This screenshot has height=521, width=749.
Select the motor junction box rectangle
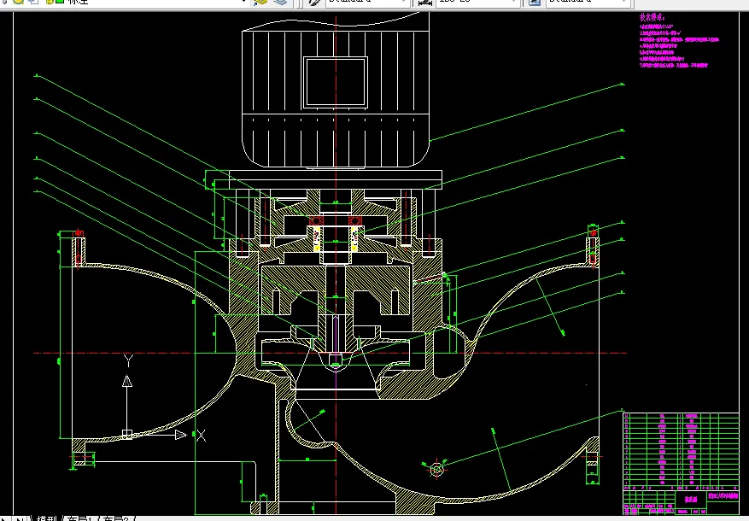pos(336,82)
